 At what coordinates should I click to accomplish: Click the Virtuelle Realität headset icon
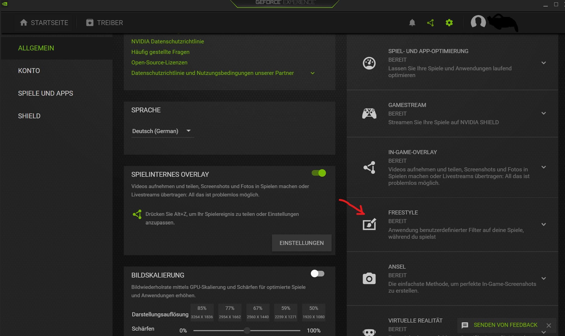369,332
